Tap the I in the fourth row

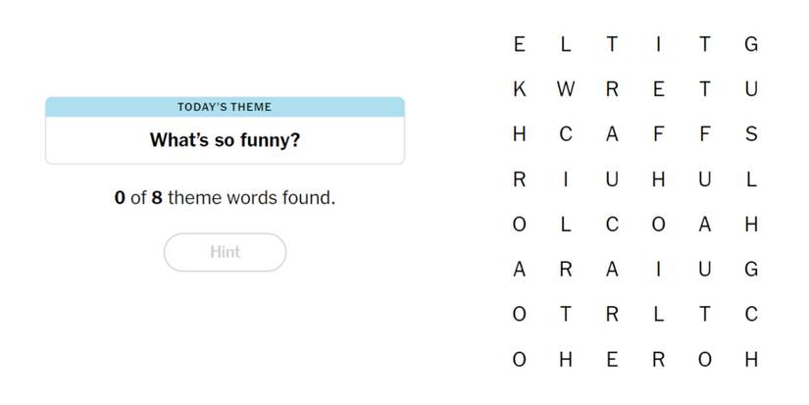pos(566,179)
